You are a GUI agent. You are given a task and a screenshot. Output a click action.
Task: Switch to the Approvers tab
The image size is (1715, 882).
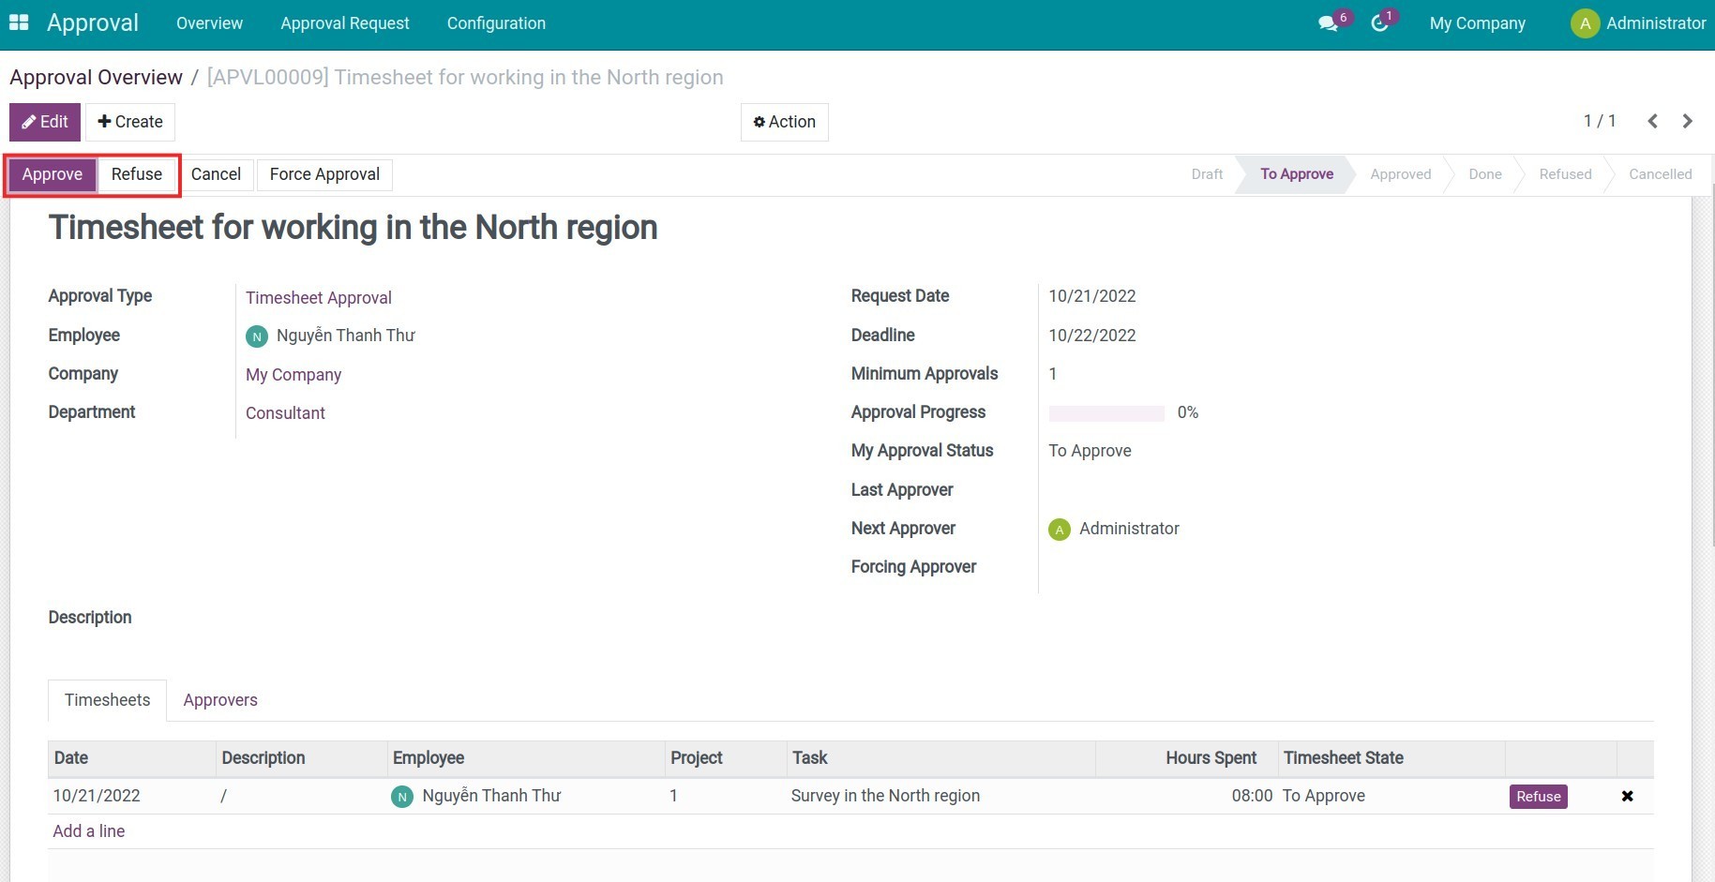coord(219,700)
